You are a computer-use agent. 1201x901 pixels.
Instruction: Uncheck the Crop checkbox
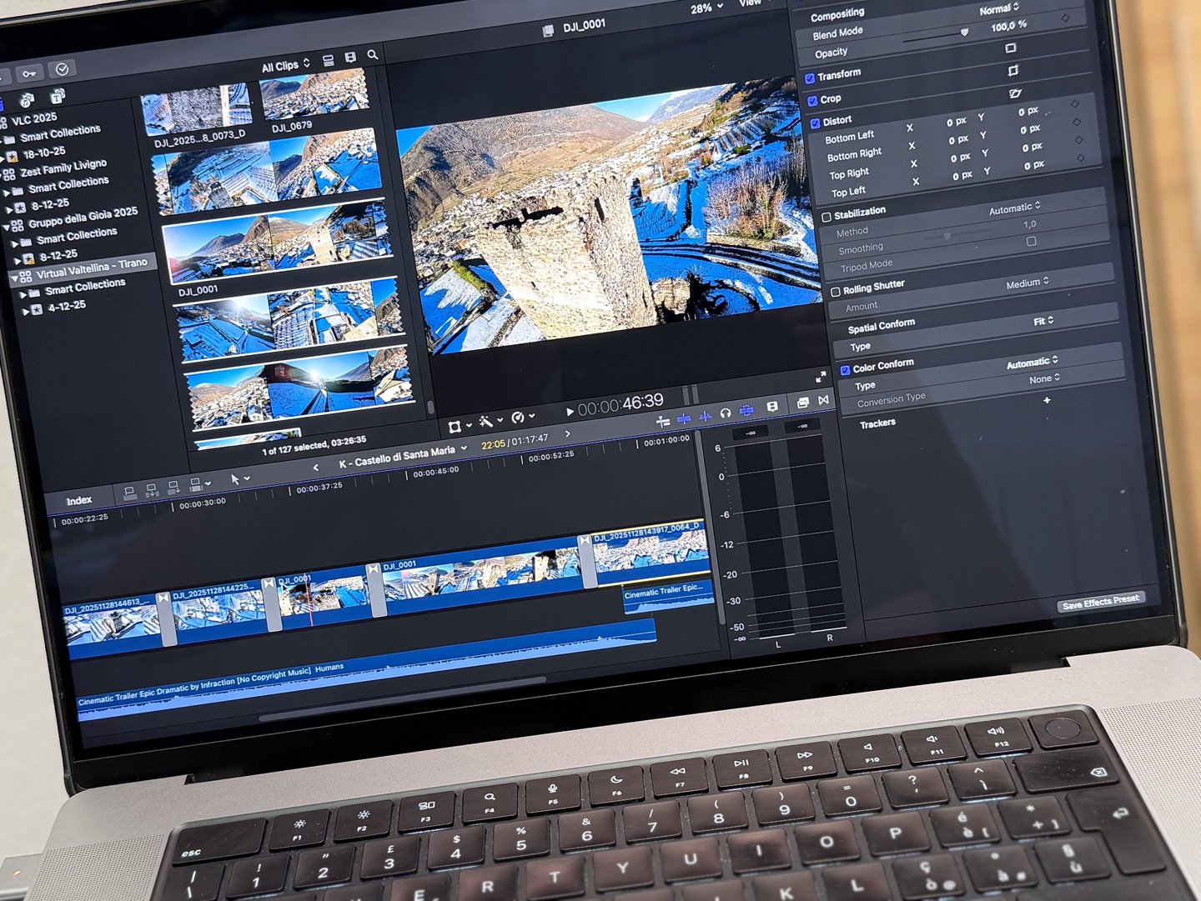(x=812, y=101)
